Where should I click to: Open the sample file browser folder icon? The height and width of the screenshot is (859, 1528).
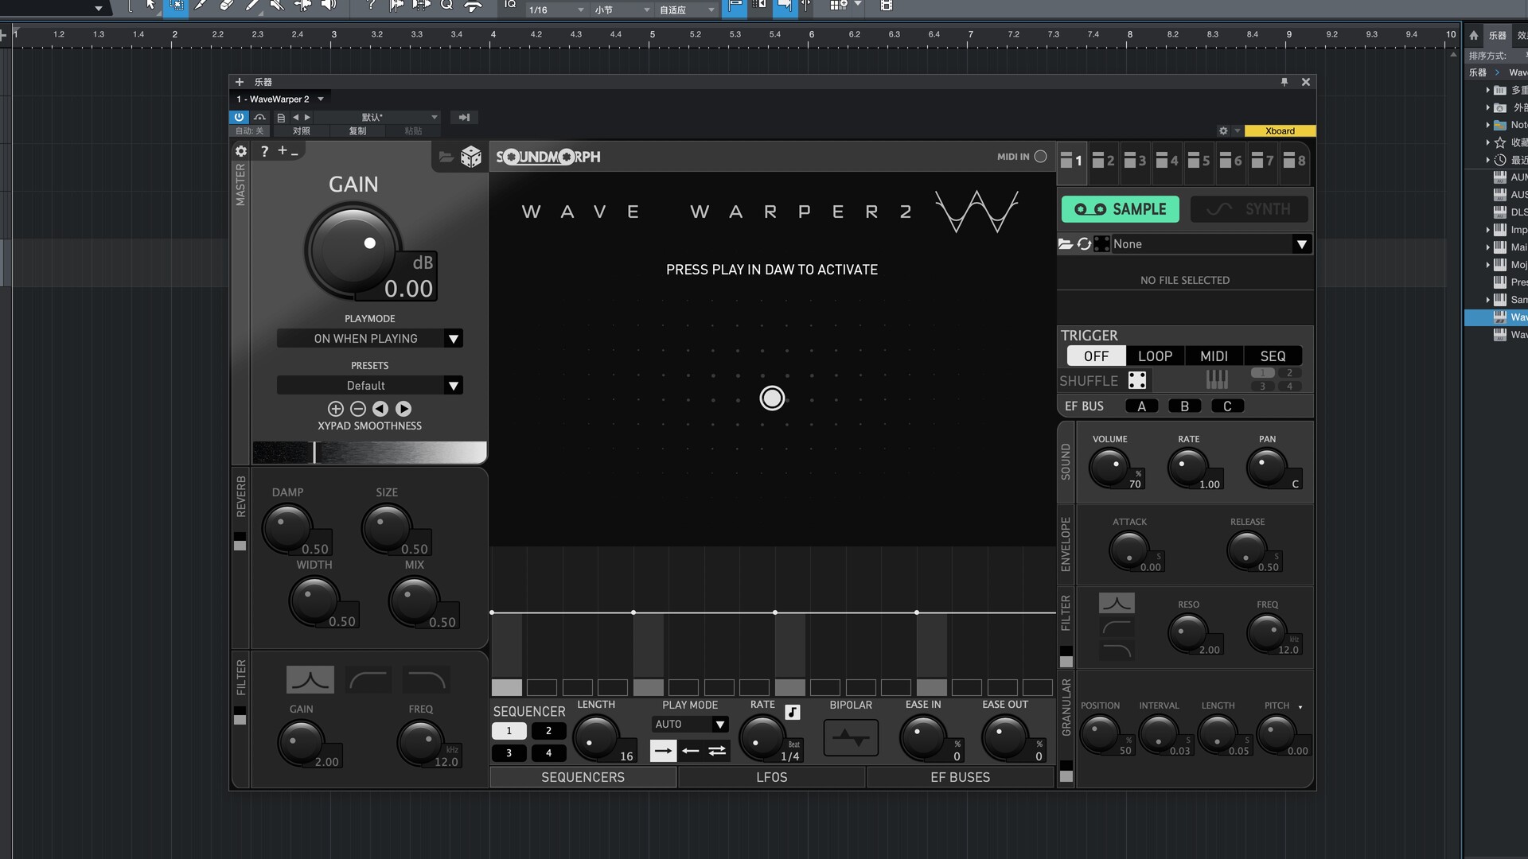pos(1066,244)
